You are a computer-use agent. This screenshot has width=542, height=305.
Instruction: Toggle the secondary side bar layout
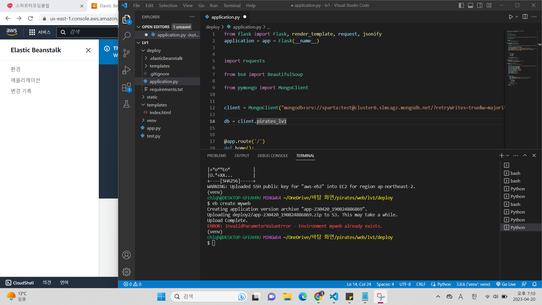pyautogui.click(x=480, y=5)
